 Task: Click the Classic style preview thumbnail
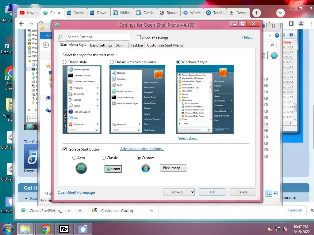pos(82,99)
